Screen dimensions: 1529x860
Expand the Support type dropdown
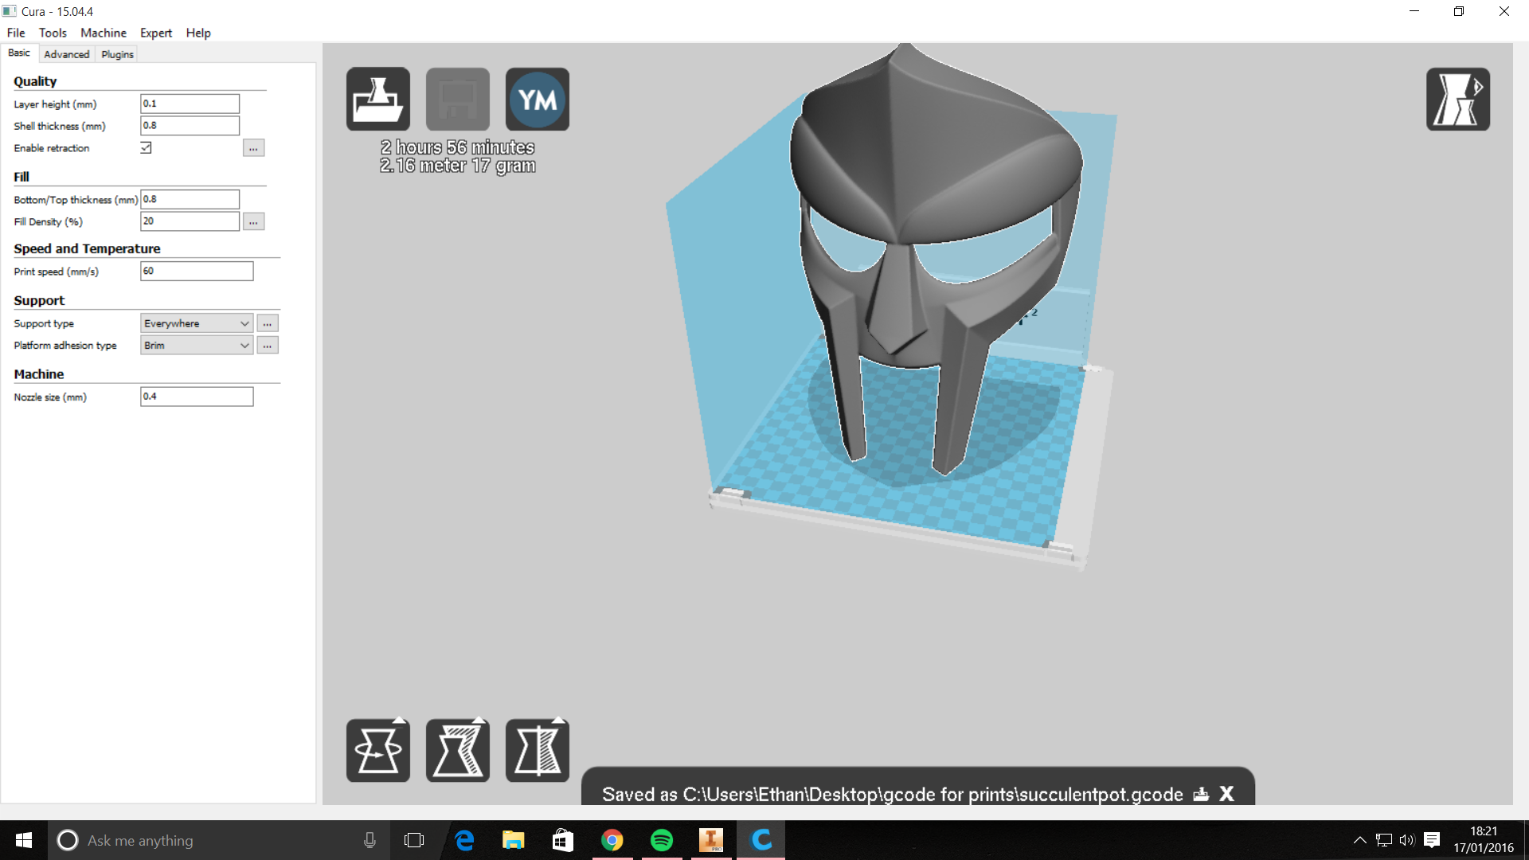click(197, 323)
